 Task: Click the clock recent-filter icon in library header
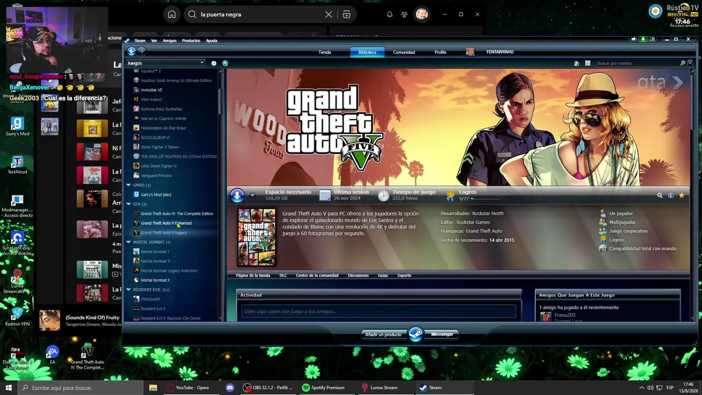(x=214, y=63)
